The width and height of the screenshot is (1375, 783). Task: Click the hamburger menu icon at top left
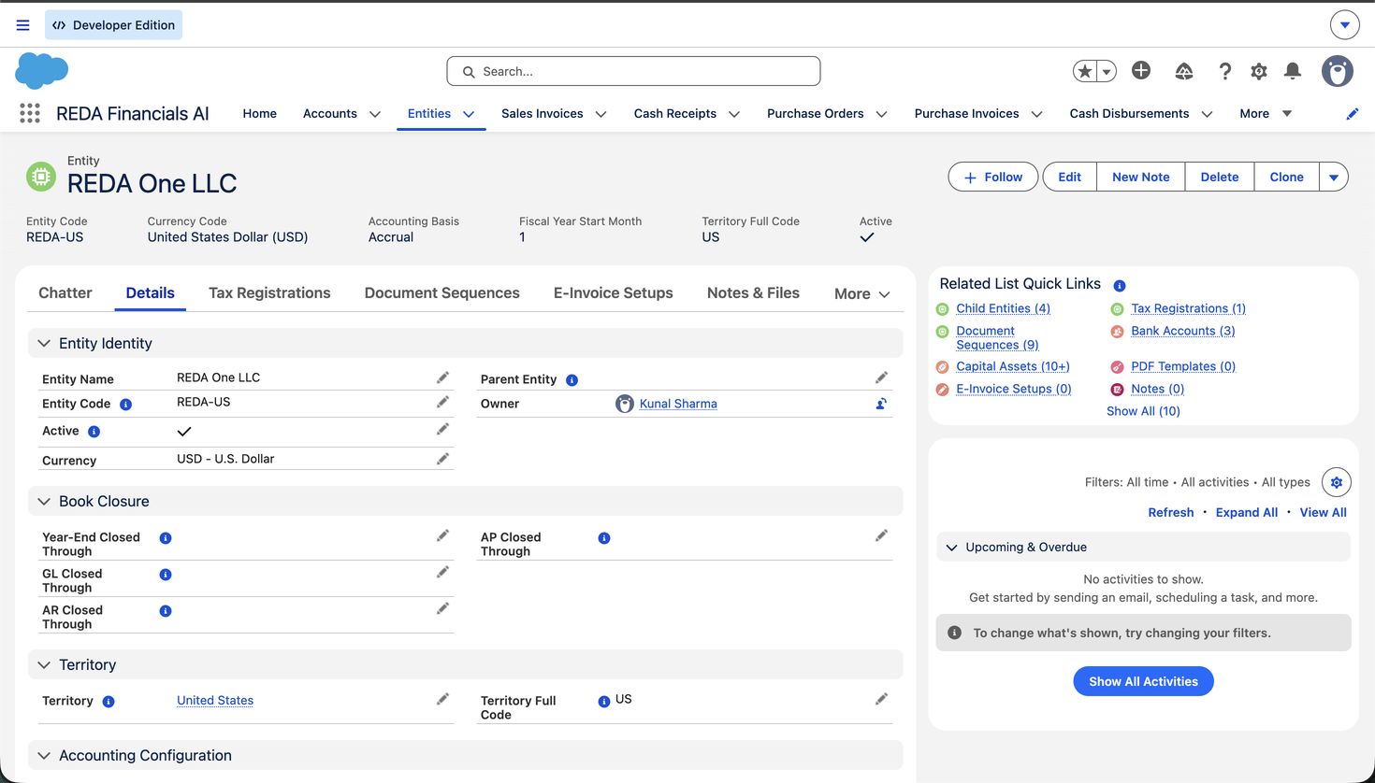click(x=23, y=25)
